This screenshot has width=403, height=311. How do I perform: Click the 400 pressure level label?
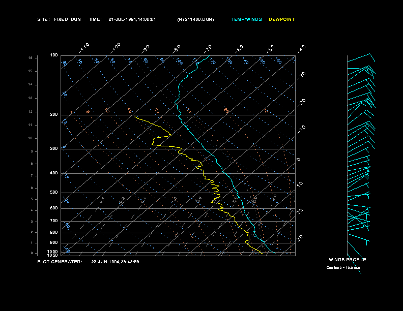click(54, 173)
